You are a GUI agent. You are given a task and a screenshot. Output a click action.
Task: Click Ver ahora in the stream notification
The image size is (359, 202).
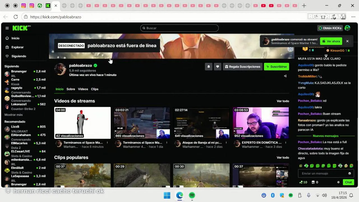click(331, 41)
